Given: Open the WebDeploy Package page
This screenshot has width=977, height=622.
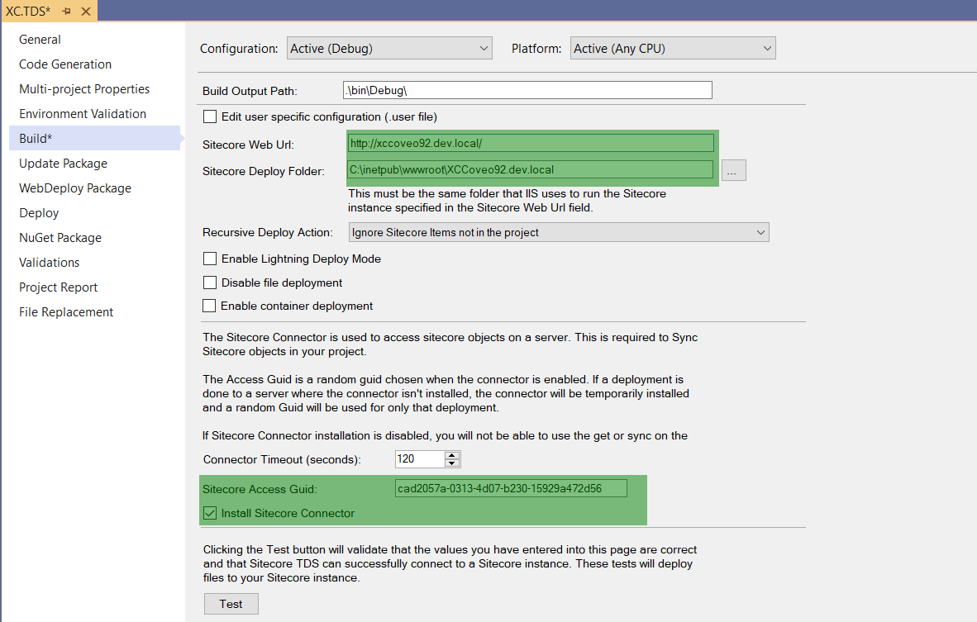Looking at the screenshot, I should tap(74, 188).
